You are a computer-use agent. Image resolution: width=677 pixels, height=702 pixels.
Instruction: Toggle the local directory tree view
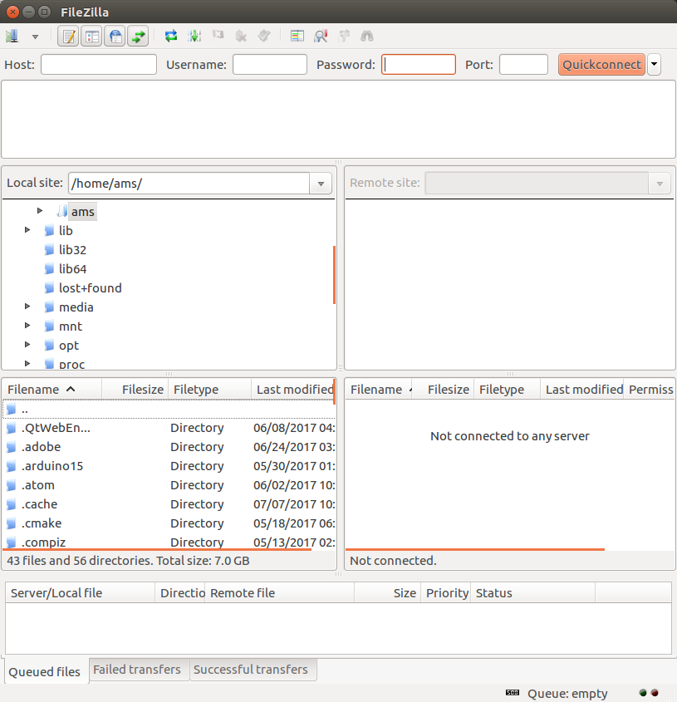(91, 36)
